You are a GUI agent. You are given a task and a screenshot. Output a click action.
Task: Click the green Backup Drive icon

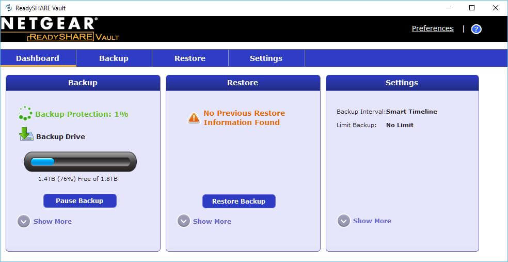(x=26, y=134)
